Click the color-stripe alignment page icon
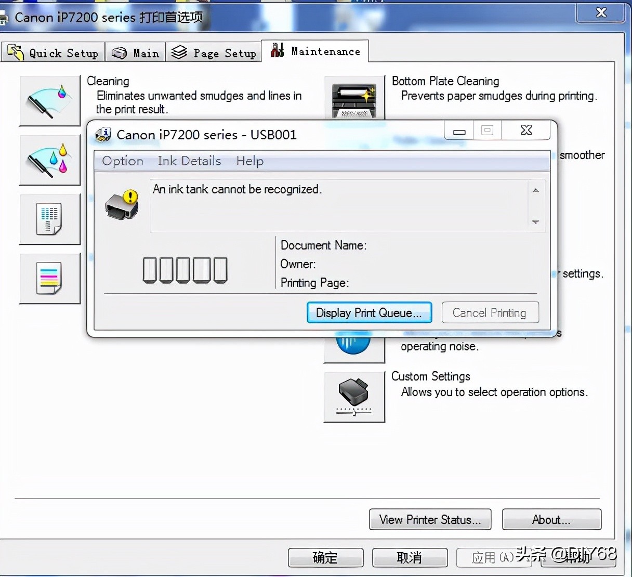Screen dimensions: 632x577 click(x=50, y=279)
